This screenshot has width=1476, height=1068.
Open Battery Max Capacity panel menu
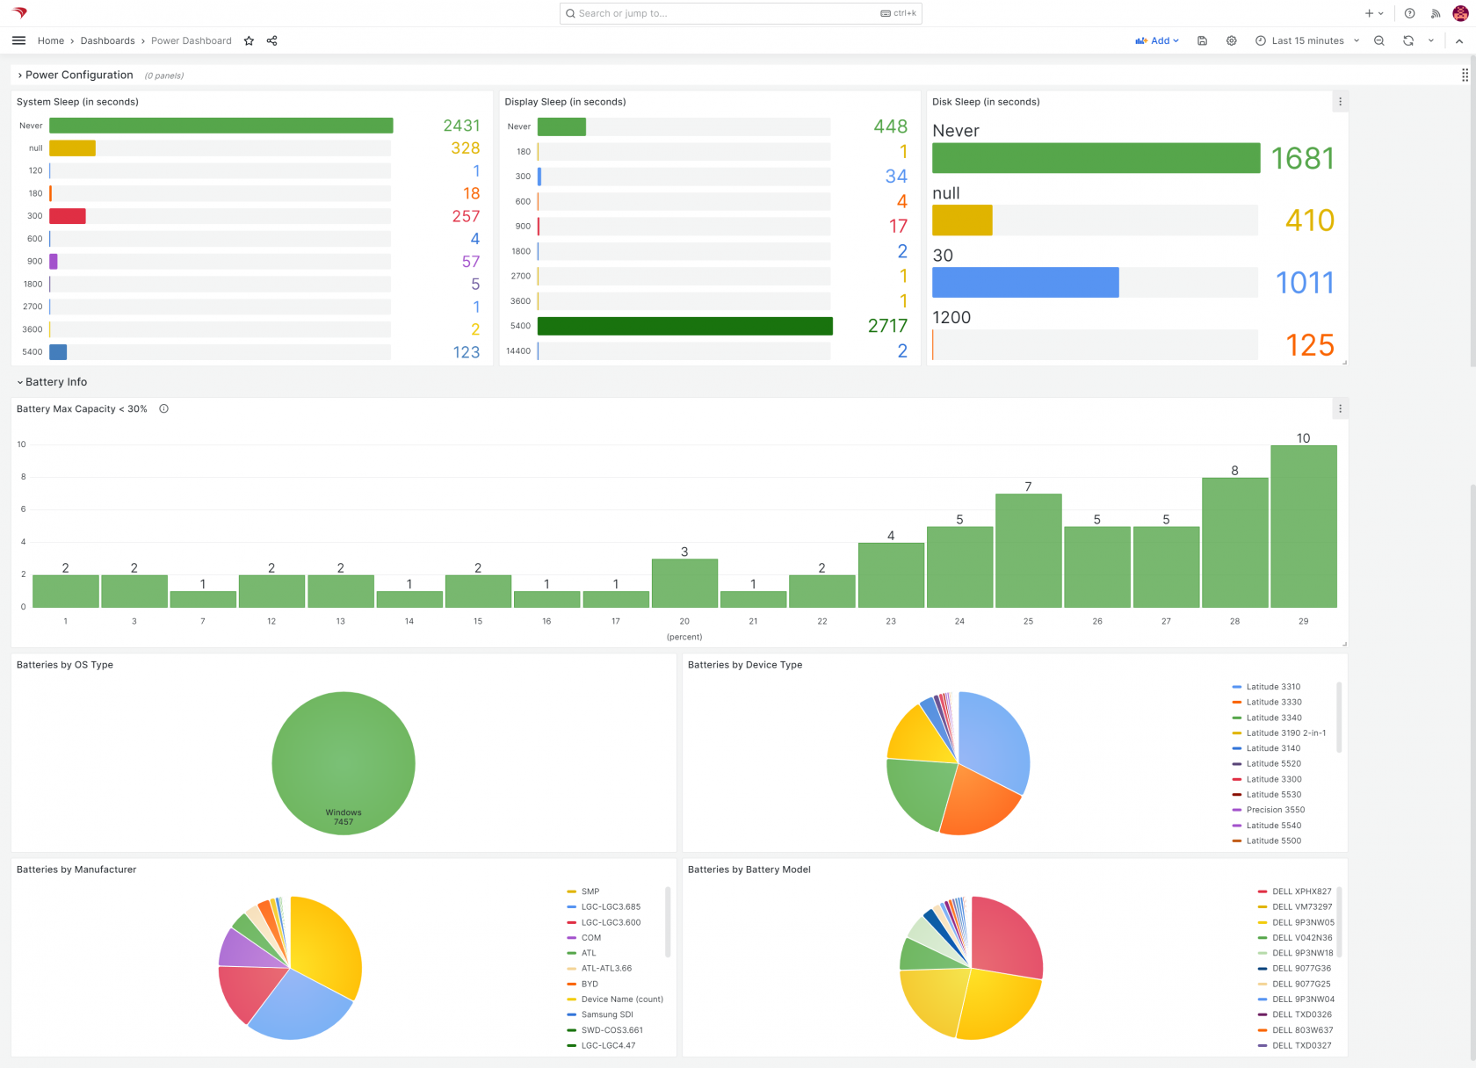[1340, 408]
